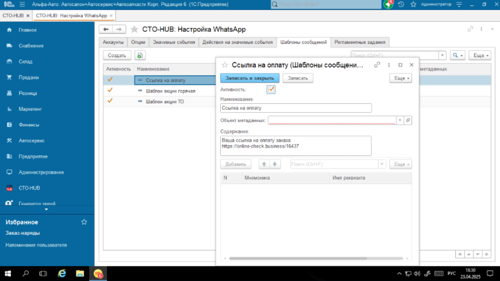The image size is (500, 281).
Task: Clear the dialog table search field
Action: click(x=382, y=164)
